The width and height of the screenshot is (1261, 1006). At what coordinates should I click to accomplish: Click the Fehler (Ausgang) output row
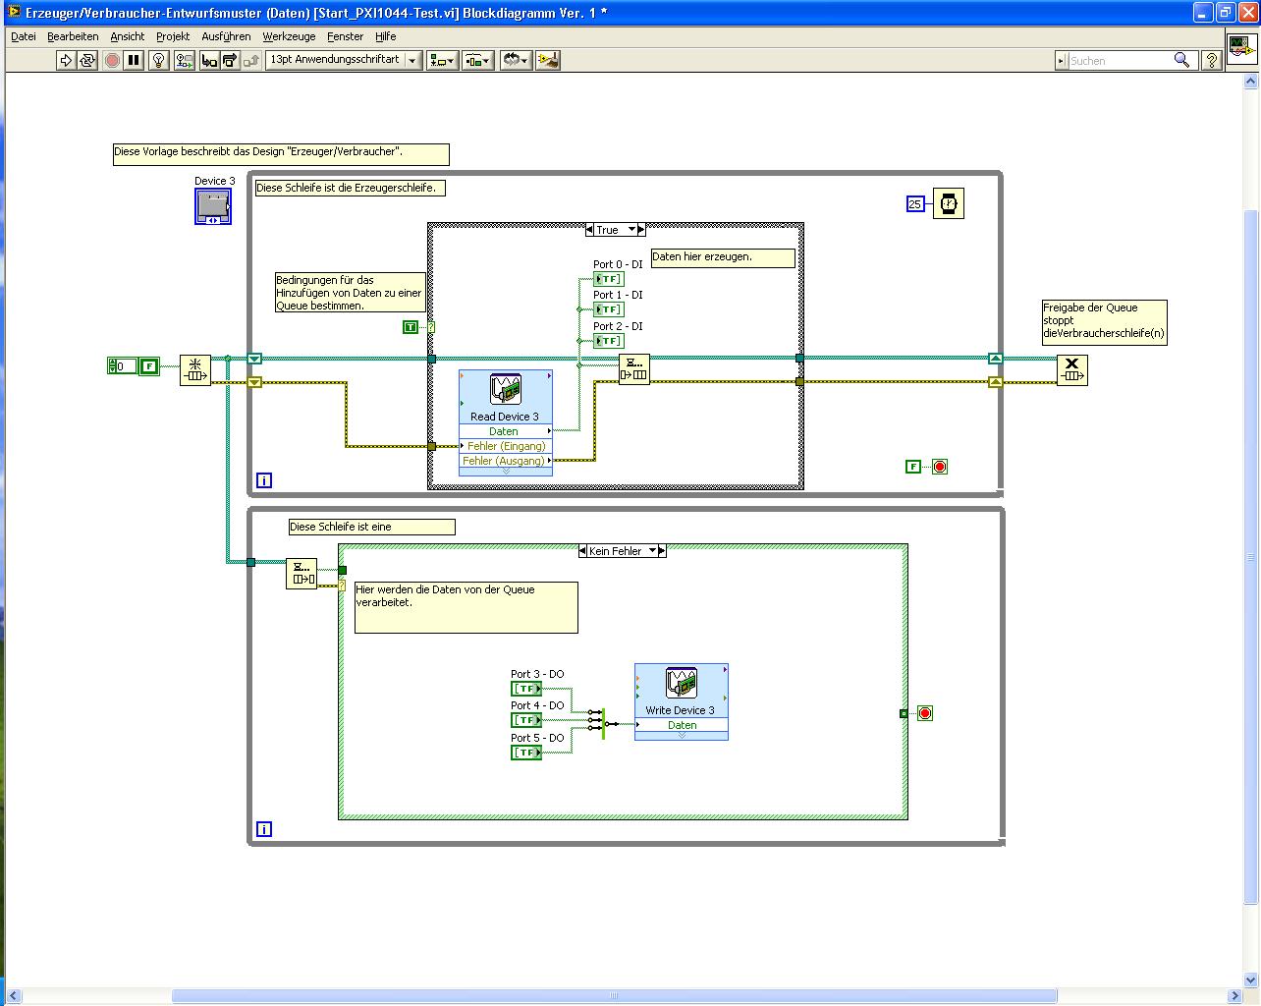(506, 461)
